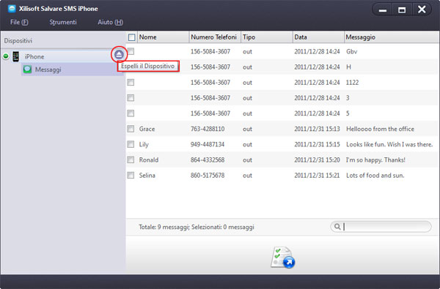Click the 'Espelli il Dispositivo' tooltip
440x289 pixels.
click(x=148, y=66)
